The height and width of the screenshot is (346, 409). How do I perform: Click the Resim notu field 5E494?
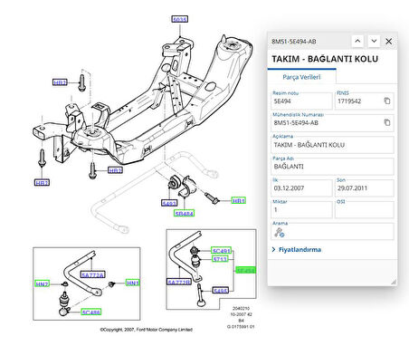pyautogui.click(x=301, y=101)
